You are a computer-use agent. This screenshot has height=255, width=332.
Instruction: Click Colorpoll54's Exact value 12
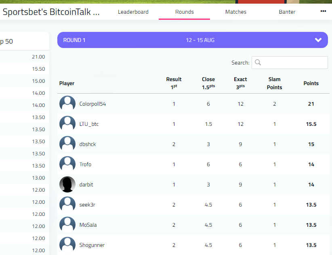click(240, 104)
